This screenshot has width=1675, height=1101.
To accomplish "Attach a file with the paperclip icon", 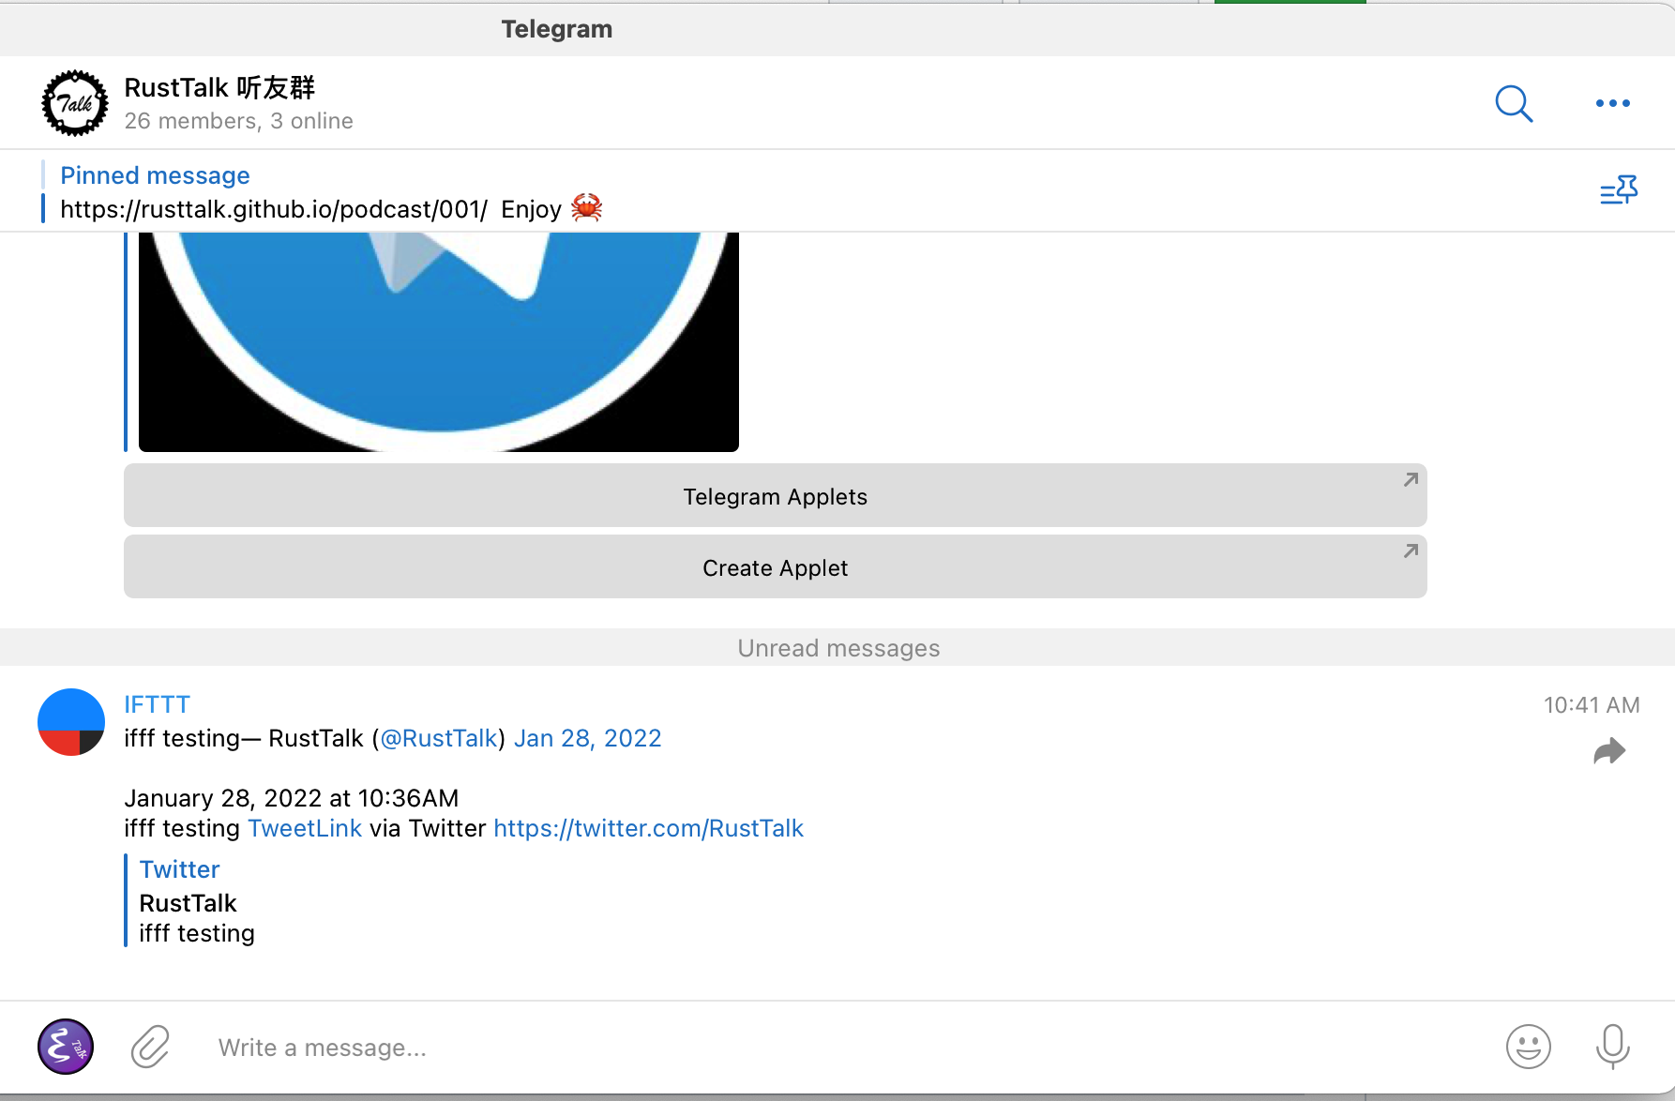I will click(150, 1047).
